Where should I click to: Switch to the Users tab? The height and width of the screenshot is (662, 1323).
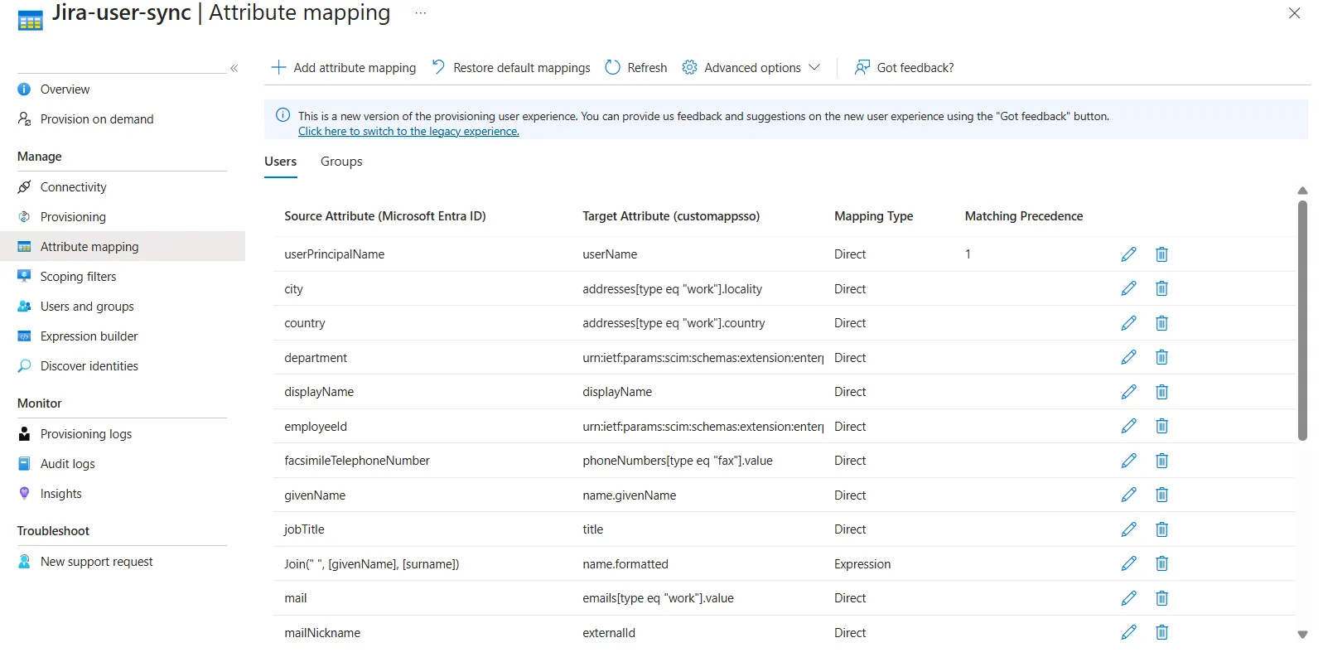pos(280,162)
